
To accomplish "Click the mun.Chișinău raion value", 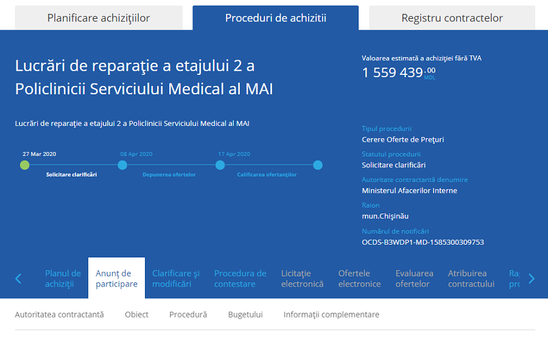I will pos(385,216).
